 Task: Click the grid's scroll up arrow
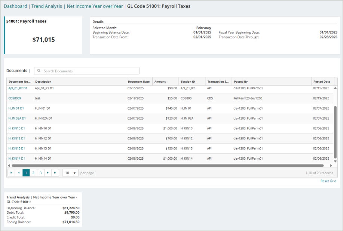click(335, 88)
